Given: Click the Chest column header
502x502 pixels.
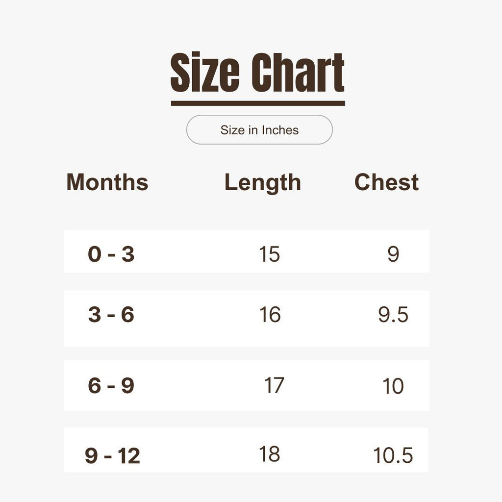Looking at the screenshot, I should pyautogui.click(x=386, y=182).
